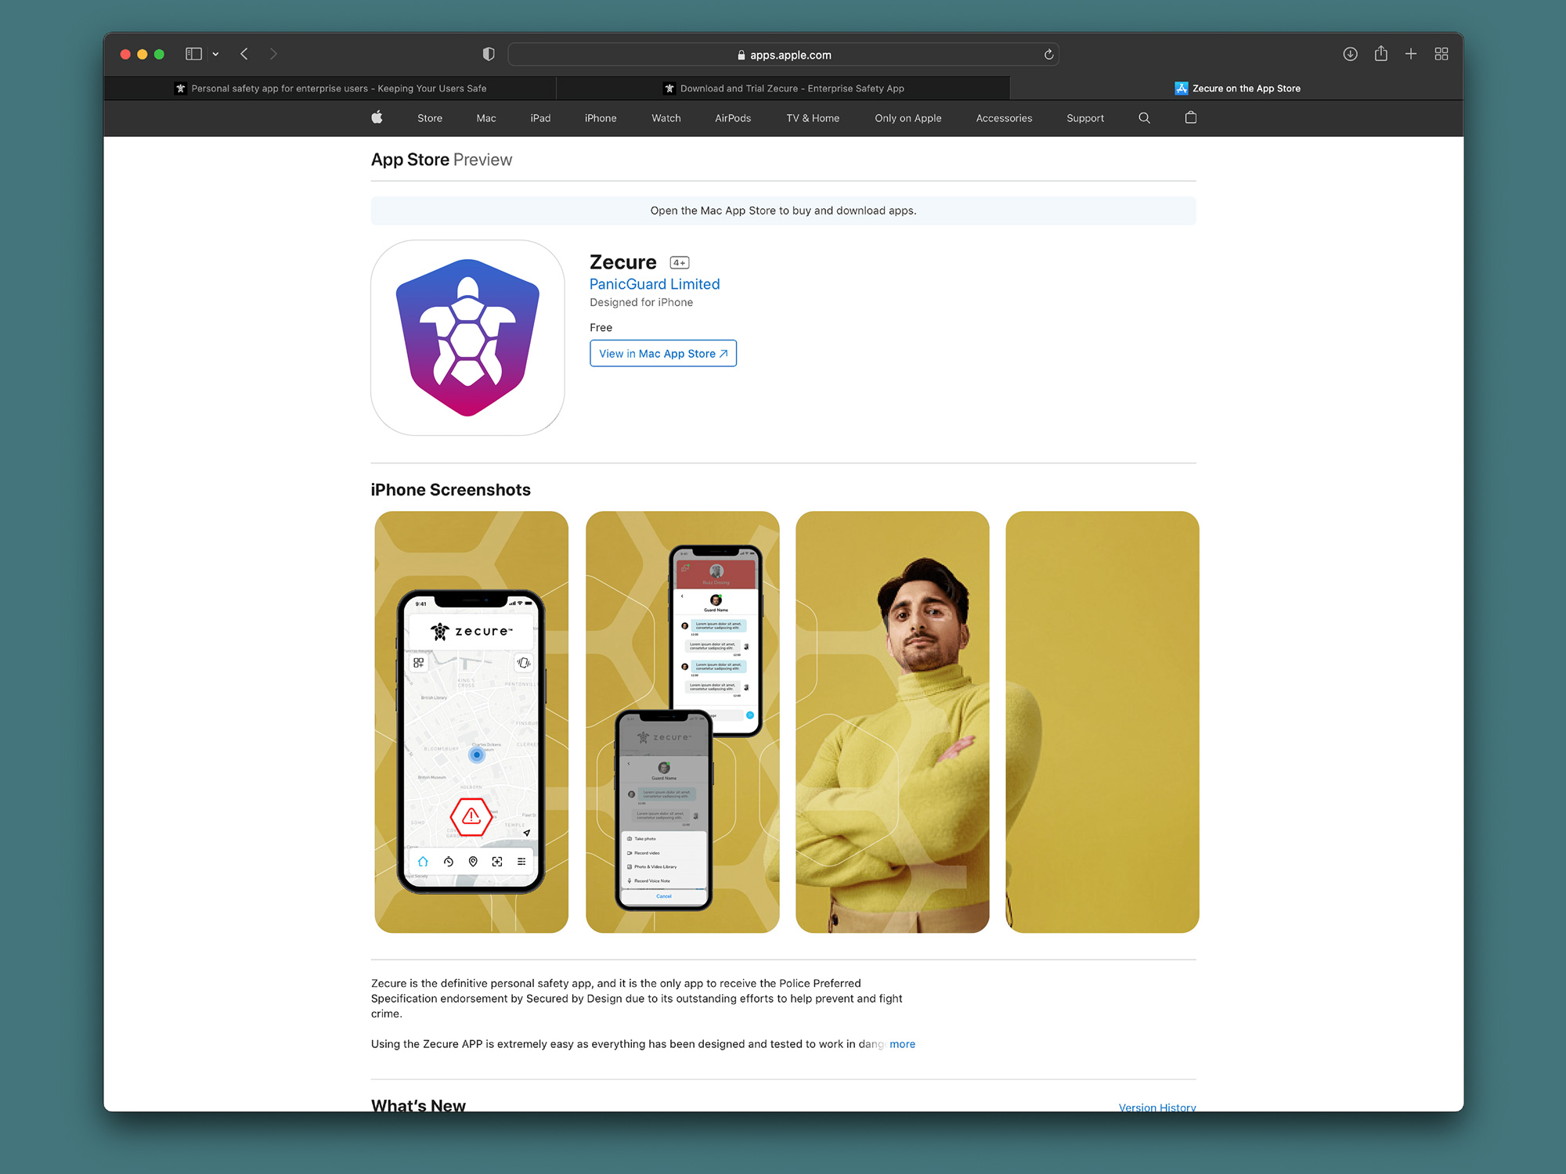Viewport: 1566px width, 1174px height.
Task: Click the 'Designed for iPhone' text
Action: pyautogui.click(x=641, y=302)
